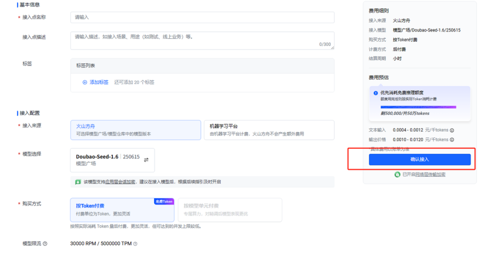Image resolution: width=485 pixels, height=253 pixels.
Task: Select 机器学习平台 as the 接入来源
Action: coord(269,130)
